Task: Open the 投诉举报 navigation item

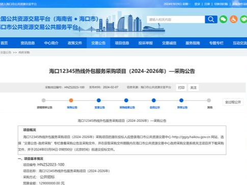Action: 146,43
